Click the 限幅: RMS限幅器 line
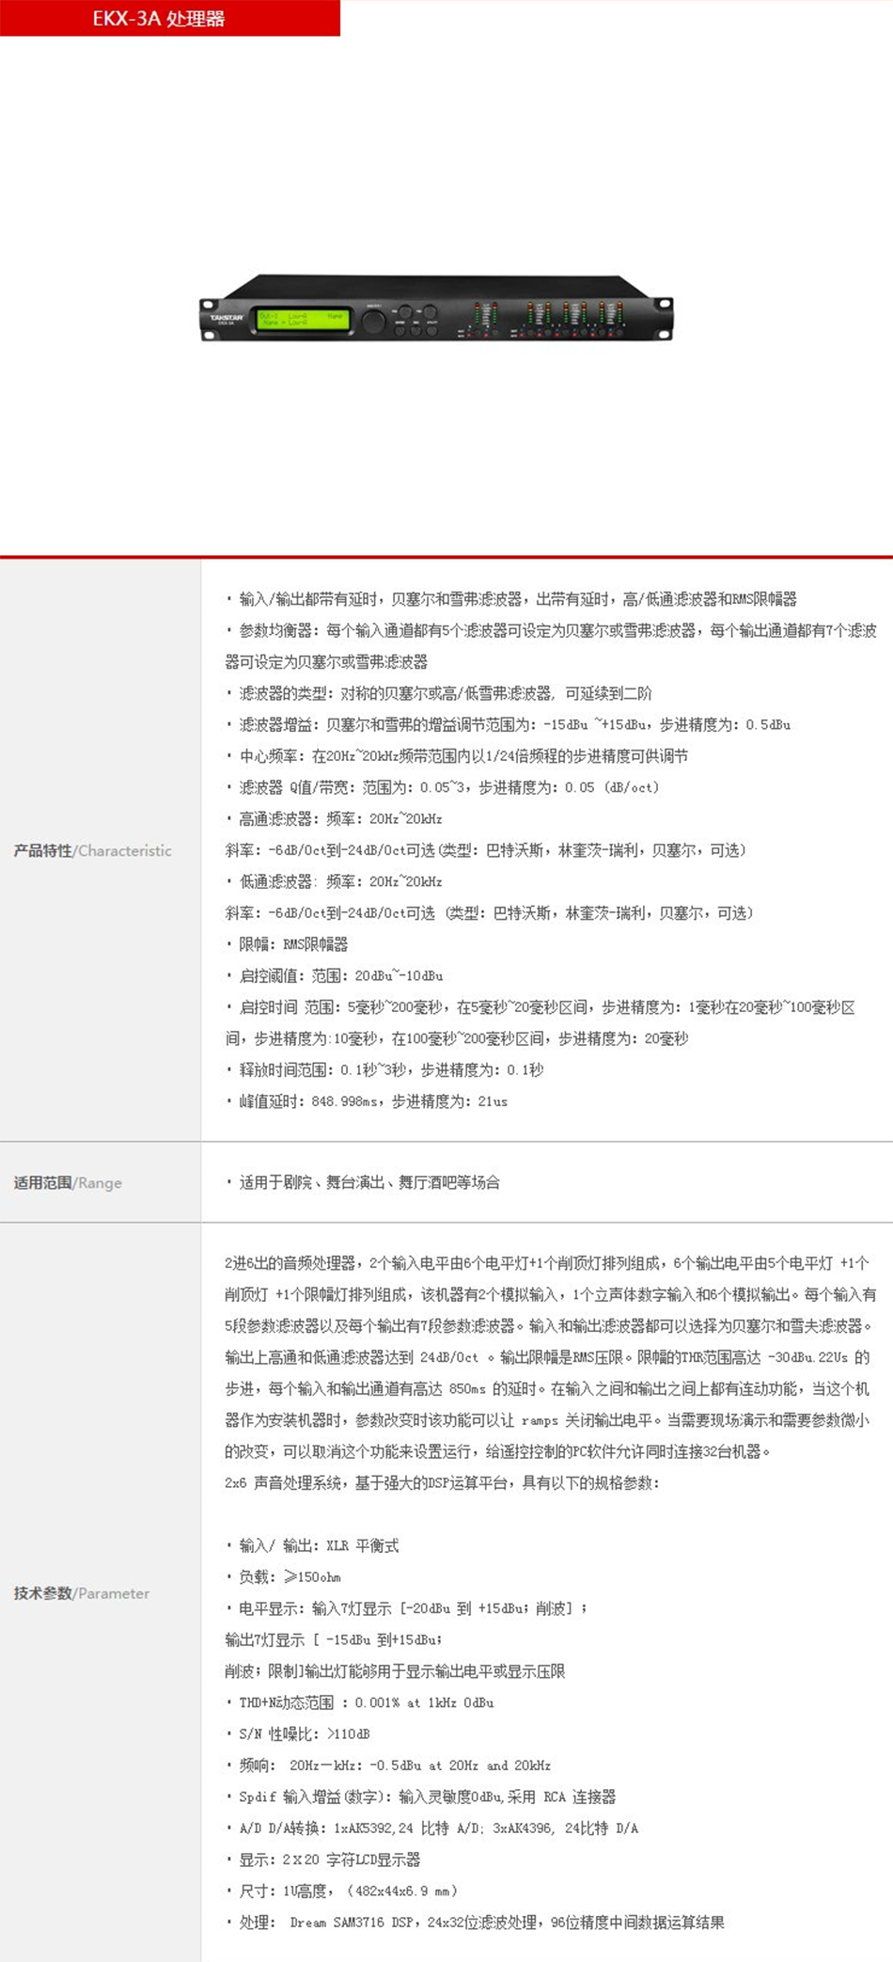This screenshot has height=1962, width=893. coord(287,944)
